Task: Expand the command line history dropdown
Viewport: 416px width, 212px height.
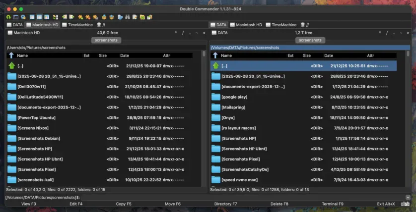Action: (x=408, y=197)
